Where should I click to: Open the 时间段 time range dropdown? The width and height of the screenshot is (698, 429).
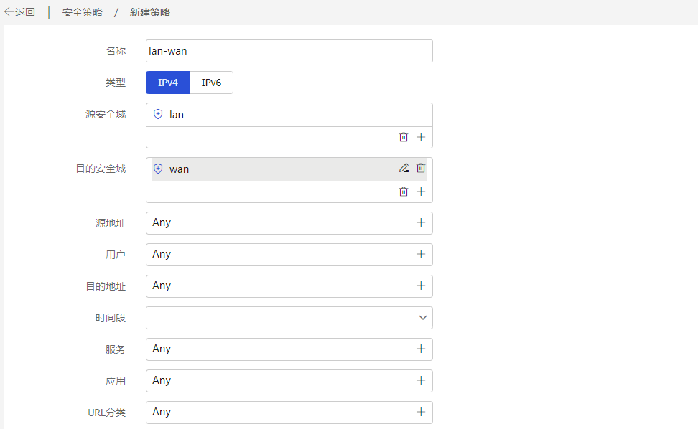[x=289, y=317]
